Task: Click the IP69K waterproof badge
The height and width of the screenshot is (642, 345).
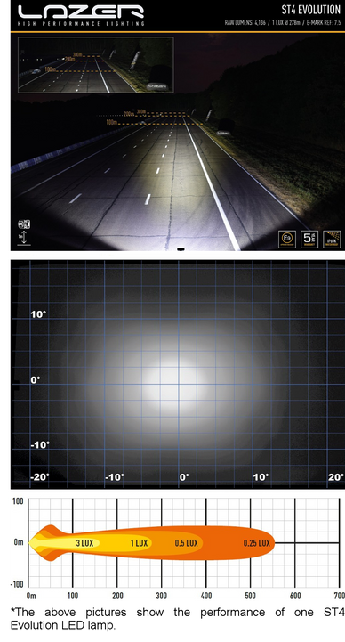Action: pyautogui.click(x=332, y=240)
